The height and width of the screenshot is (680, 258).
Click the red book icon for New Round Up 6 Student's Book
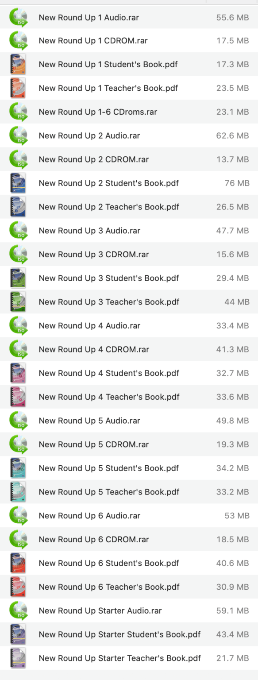pyautogui.click(x=17, y=563)
